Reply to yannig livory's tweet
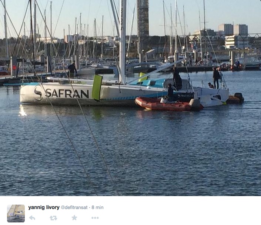 [x=32, y=218]
